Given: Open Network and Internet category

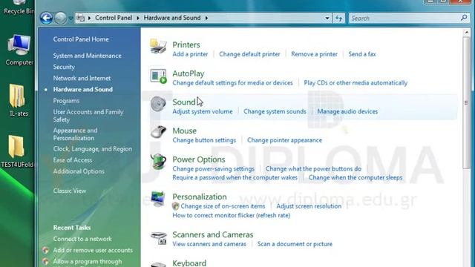Looking at the screenshot, I should pos(82,78).
